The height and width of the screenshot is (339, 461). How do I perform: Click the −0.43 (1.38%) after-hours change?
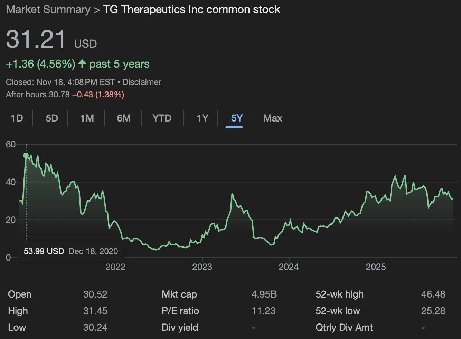point(98,95)
